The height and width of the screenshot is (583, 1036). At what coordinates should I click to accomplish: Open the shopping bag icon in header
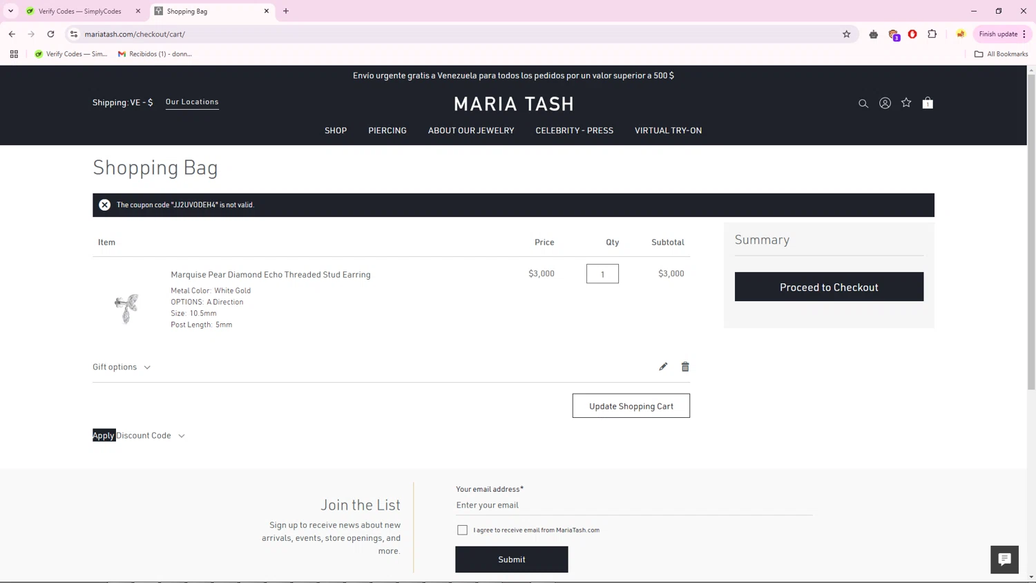tap(928, 103)
